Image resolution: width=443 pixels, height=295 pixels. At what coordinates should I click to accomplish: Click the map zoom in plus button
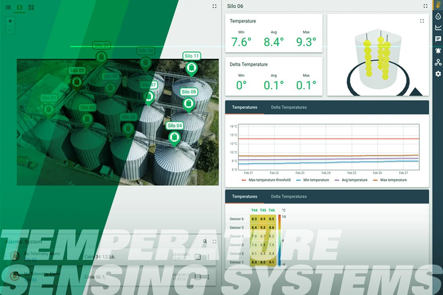[10, 21]
